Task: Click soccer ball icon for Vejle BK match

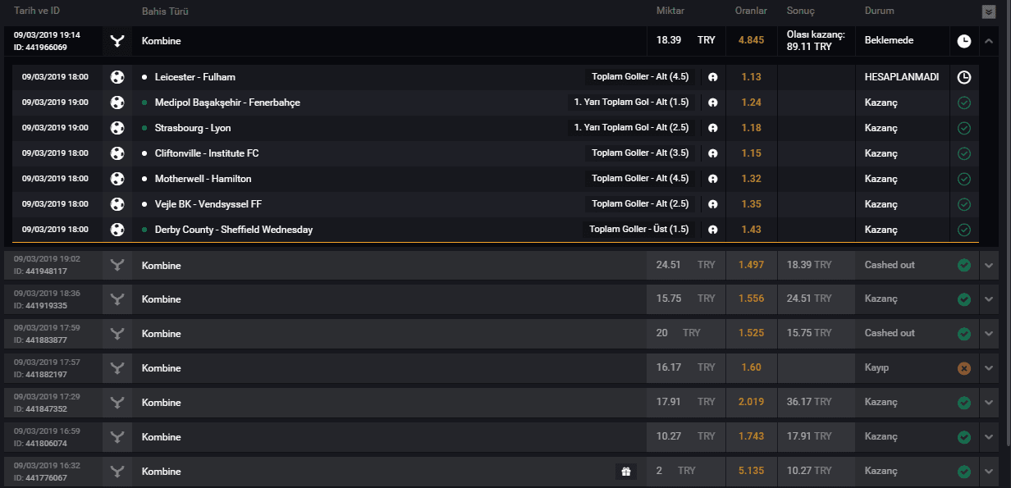Action: click(117, 204)
